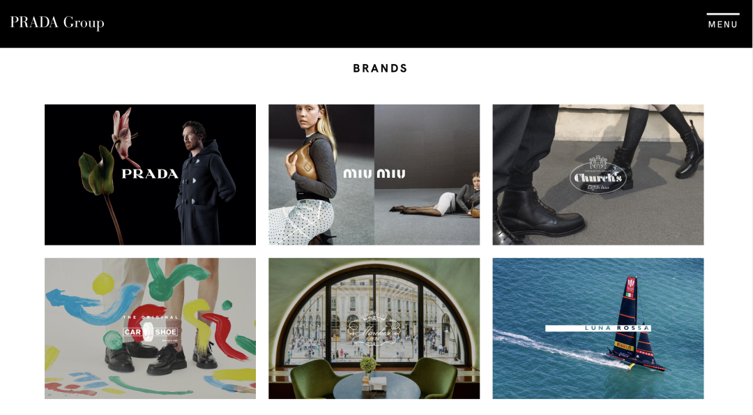Select the man in navy duffle coat
Image resolution: width=753 pixels, height=415 pixels.
(x=204, y=185)
